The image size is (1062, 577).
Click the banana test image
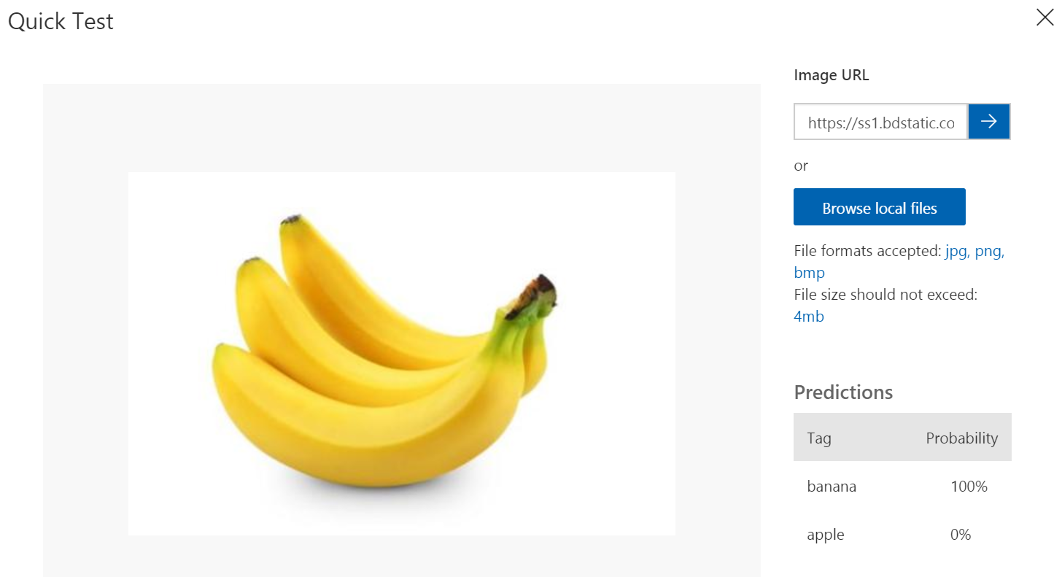coord(402,354)
